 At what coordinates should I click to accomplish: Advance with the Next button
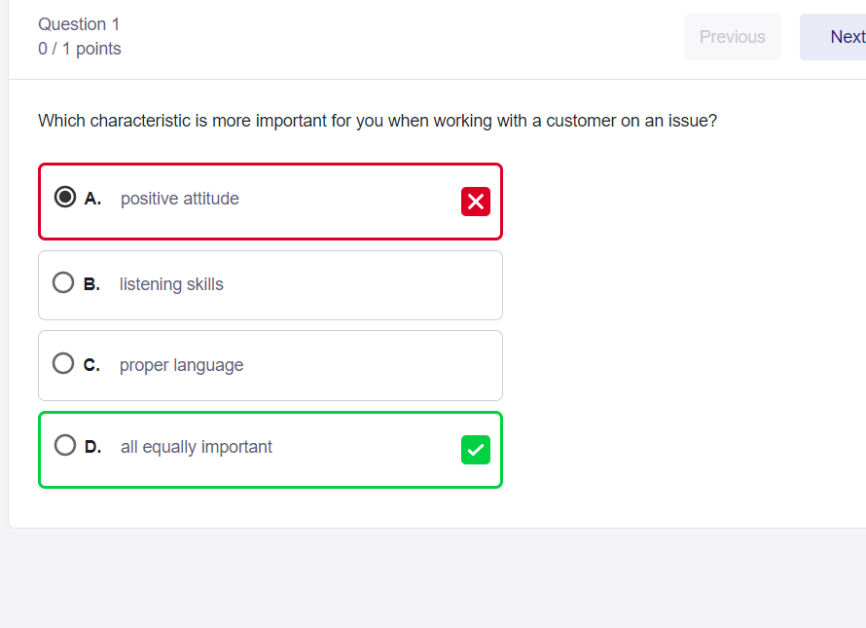click(834, 37)
